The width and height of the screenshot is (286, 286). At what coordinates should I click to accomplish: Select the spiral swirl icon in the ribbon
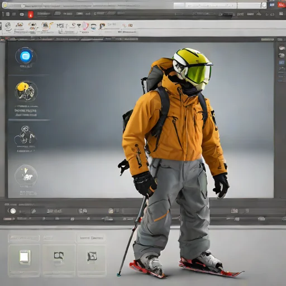pos(8,26)
